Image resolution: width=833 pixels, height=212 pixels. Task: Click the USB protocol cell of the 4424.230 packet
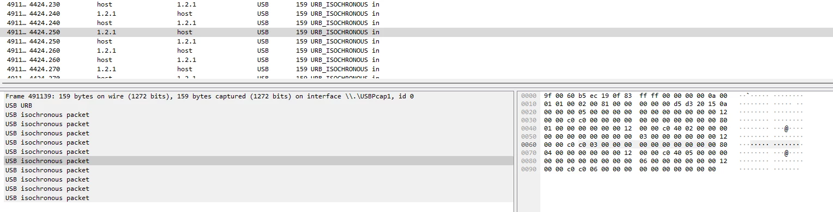263,4
